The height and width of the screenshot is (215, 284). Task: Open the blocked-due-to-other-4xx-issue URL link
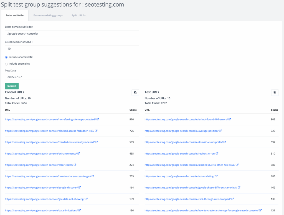coord(190,165)
